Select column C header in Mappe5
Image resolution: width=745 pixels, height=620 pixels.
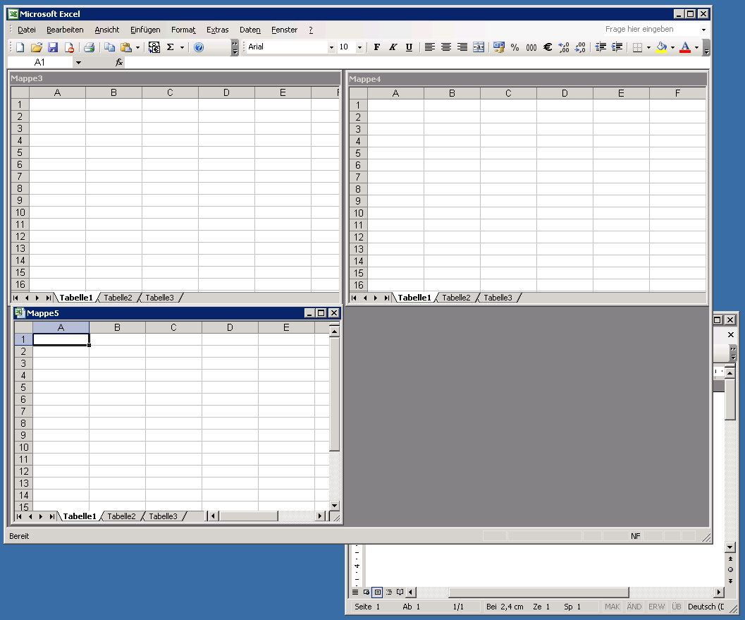173,327
